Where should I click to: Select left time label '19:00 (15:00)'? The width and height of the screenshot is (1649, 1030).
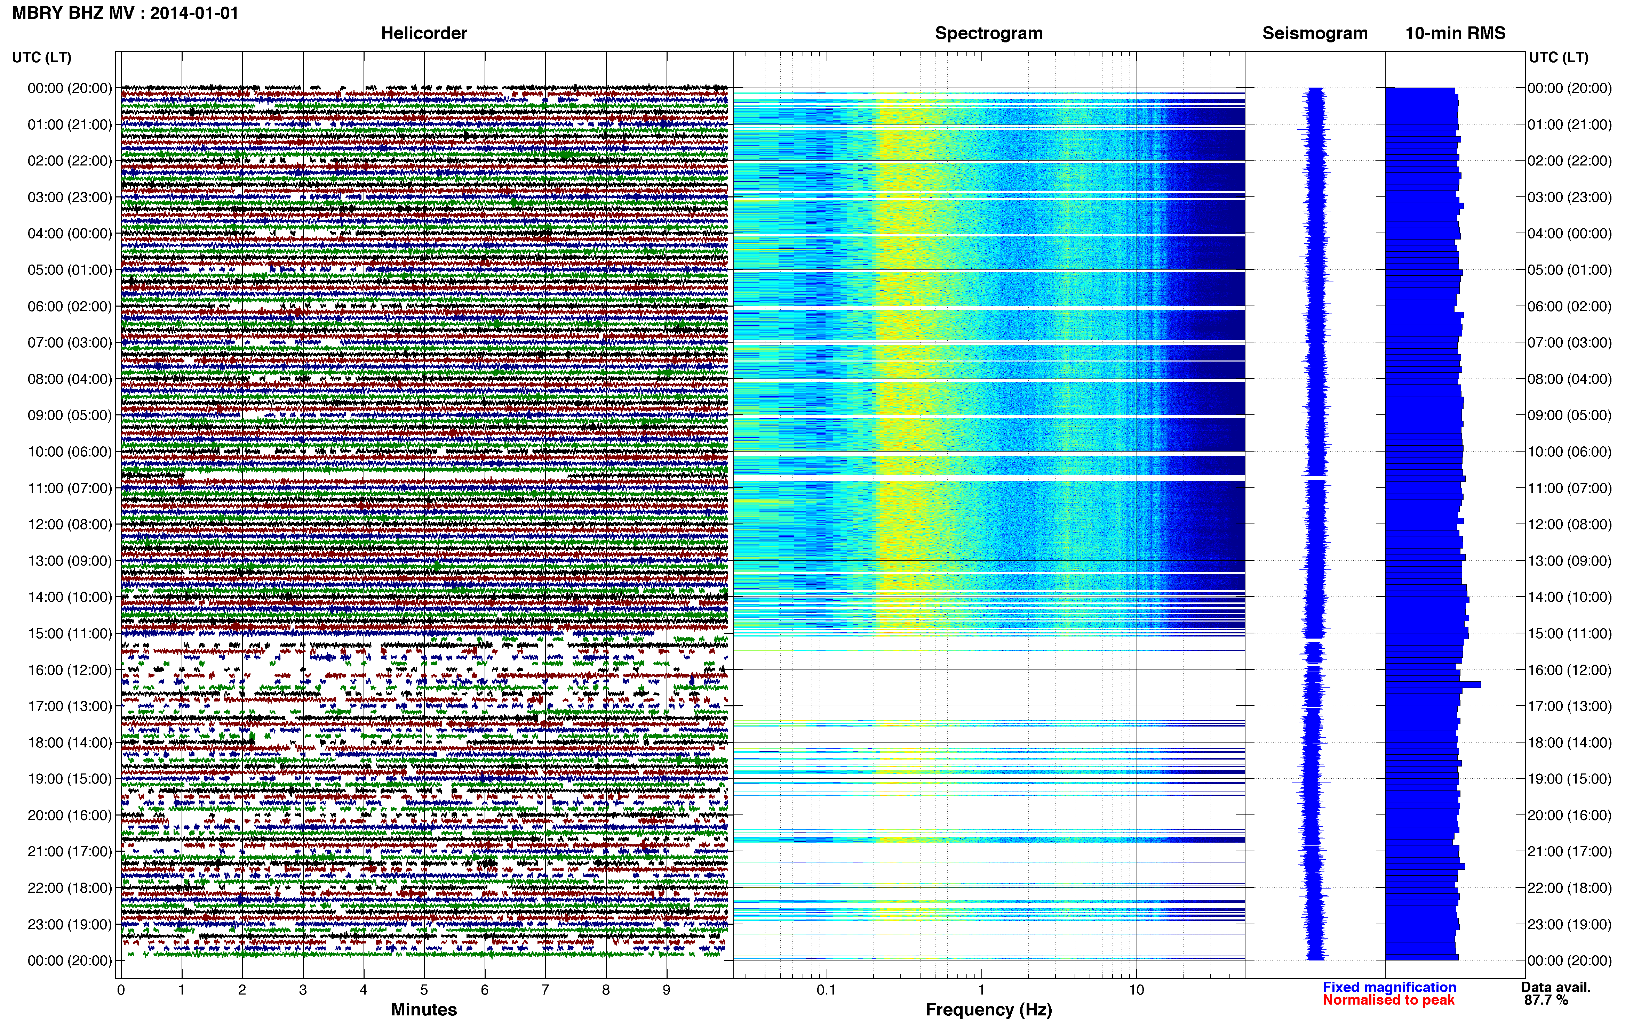(70, 779)
